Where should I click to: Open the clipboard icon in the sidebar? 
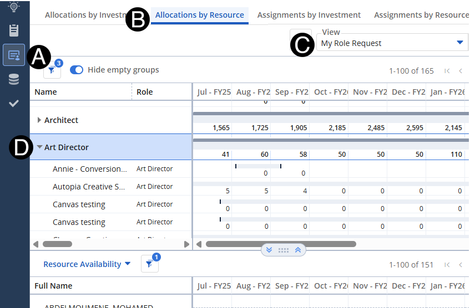(x=14, y=30)
